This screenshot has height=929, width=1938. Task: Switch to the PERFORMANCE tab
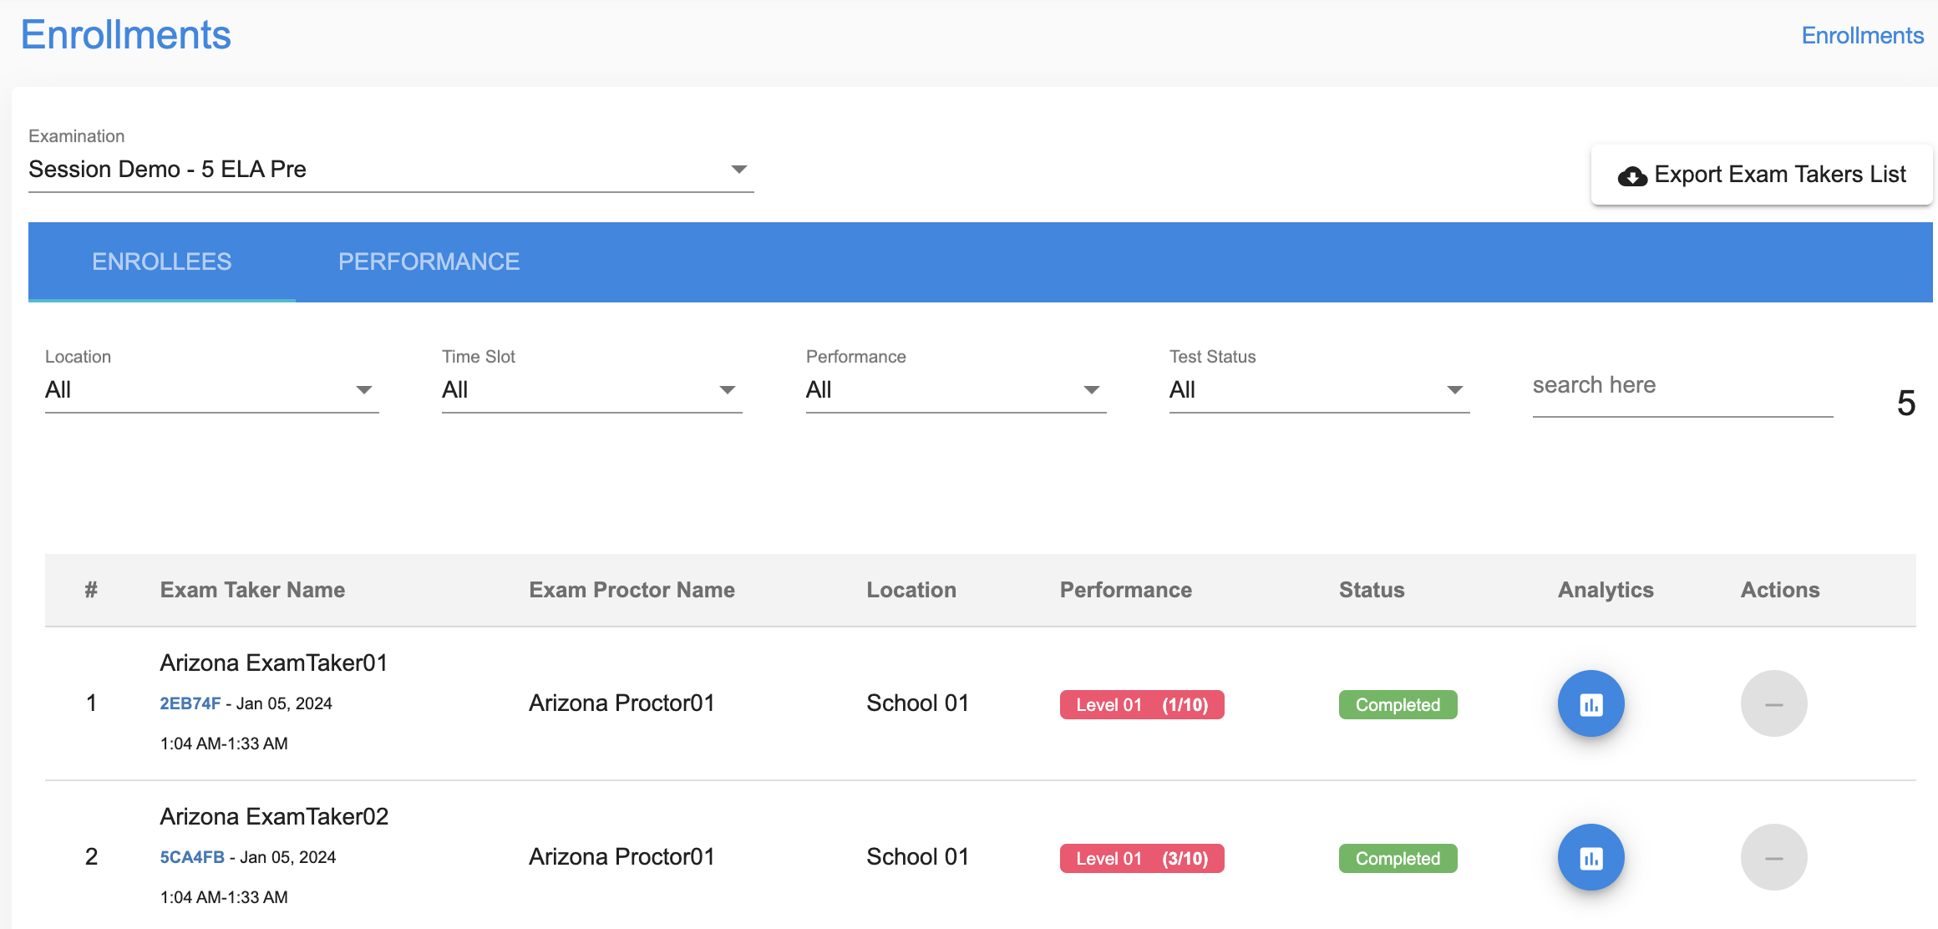click(429, 261)
